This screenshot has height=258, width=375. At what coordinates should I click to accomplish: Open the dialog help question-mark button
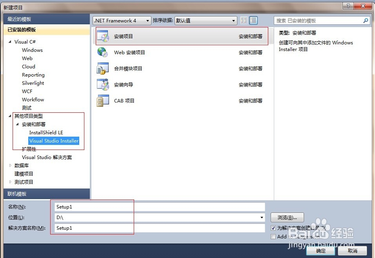tap(348, 6)
